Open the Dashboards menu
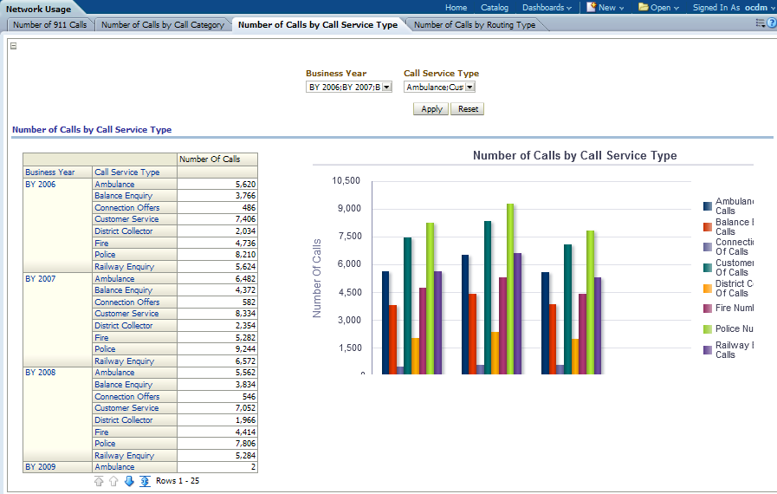Viewport: 777px width, 494px height. [x=546, y=7]
